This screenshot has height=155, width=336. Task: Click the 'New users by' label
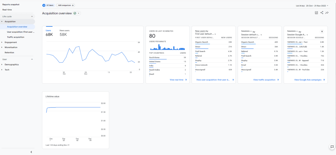202,31
